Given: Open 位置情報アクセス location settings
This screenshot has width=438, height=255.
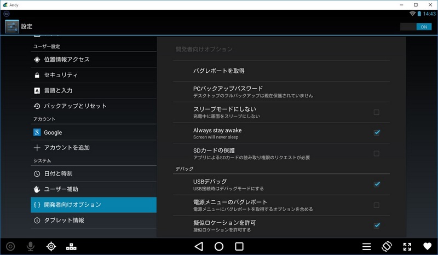Looking at the screenshot, I should (x=94, y=60).
